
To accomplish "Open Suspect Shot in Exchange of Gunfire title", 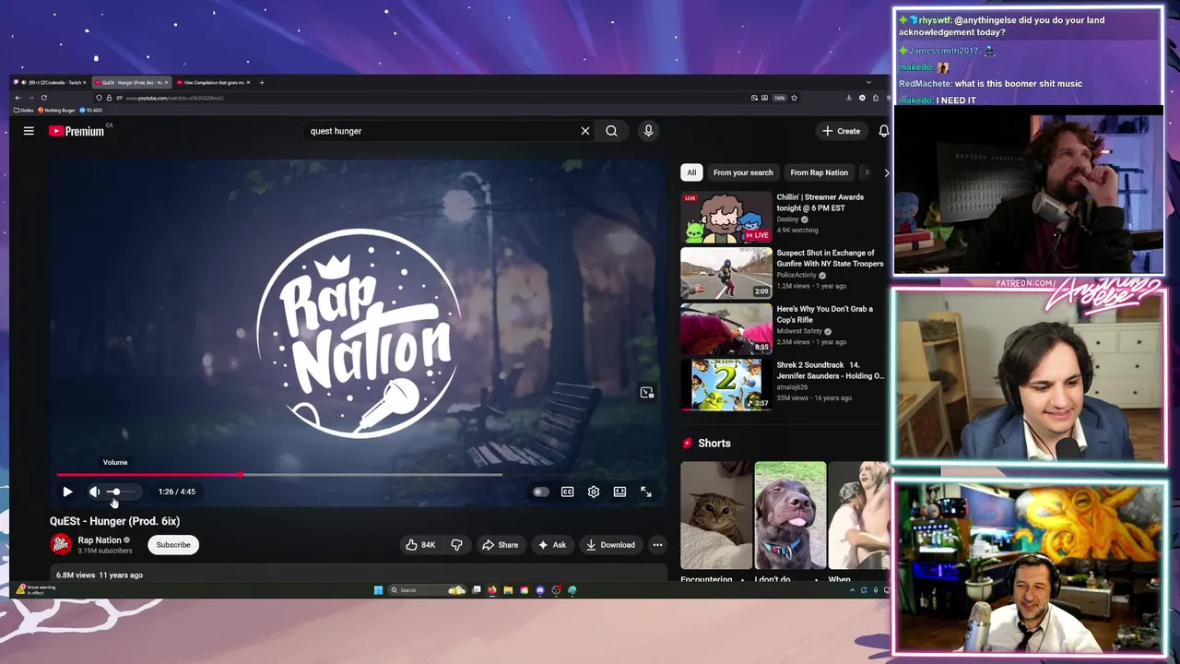I will tap(830, 257).
